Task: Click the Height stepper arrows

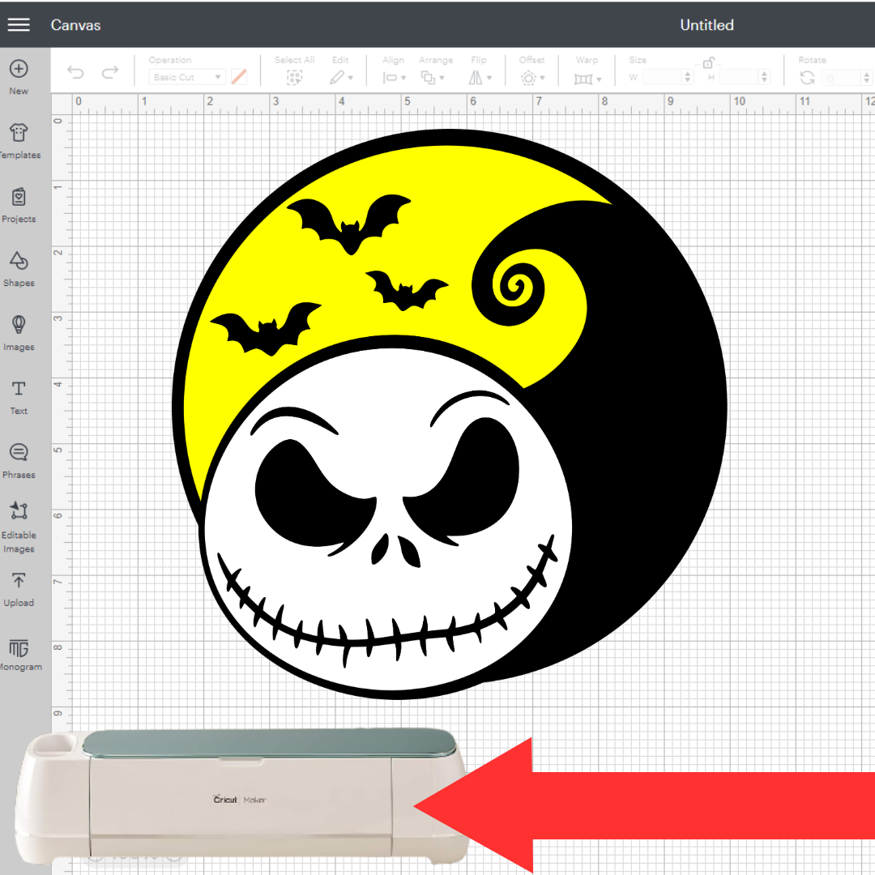Action: click(765, 77)
